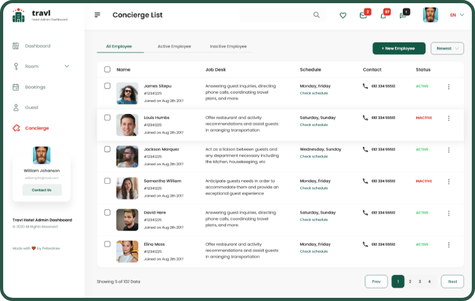
Task: Open the Newest sort dropdown
Action: [447, 48]
